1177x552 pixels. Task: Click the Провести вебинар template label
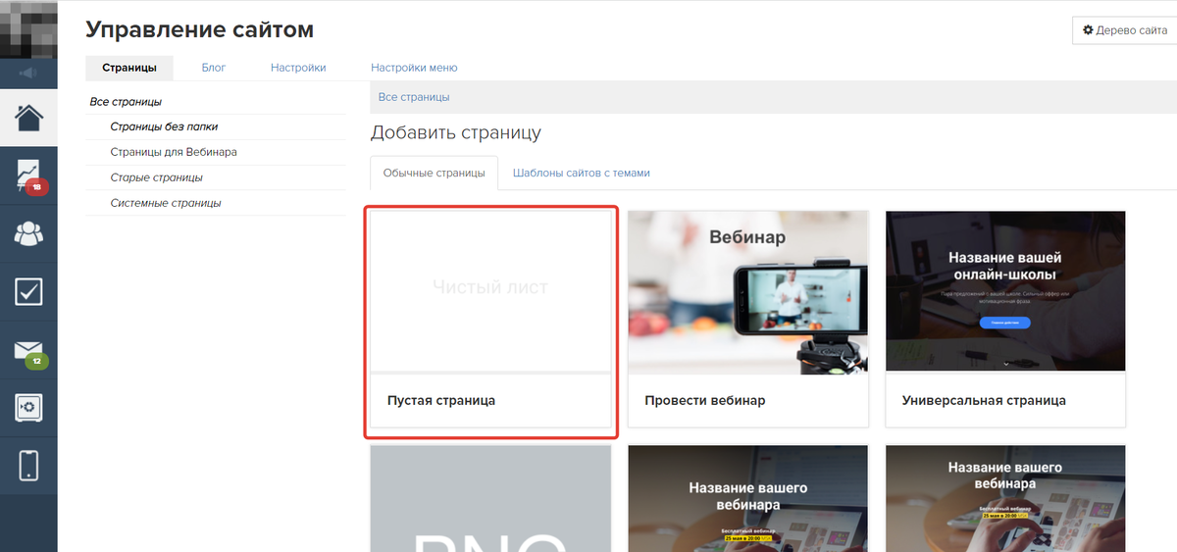(705, 400)
